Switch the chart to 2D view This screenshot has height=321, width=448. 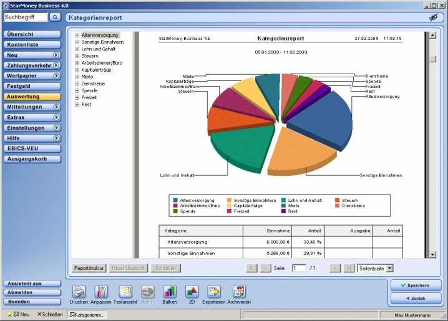coord(192,292)
